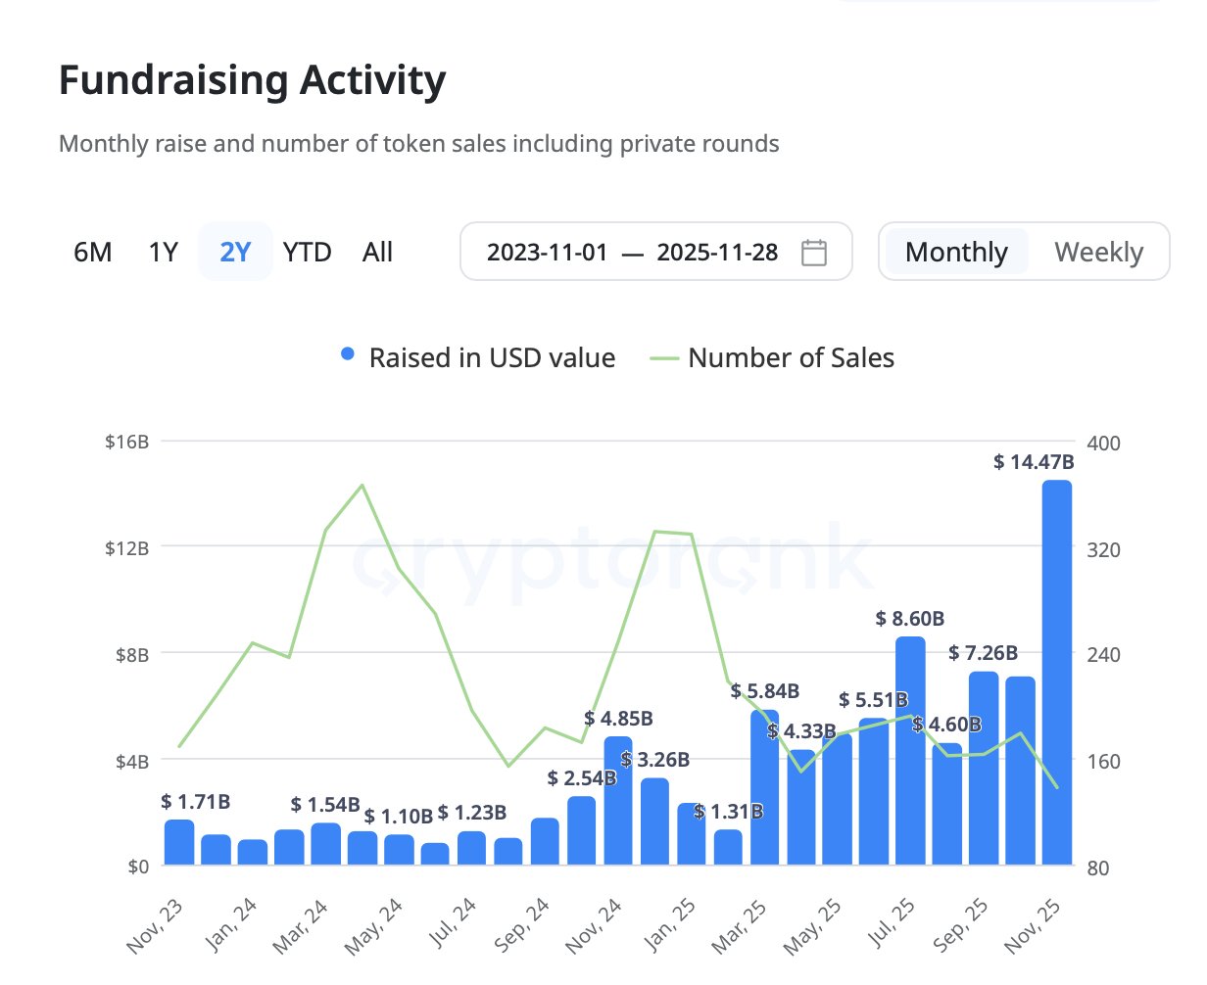1207x985 pixels.
Task: Click the active 2Y range tab
Action: 235,253
